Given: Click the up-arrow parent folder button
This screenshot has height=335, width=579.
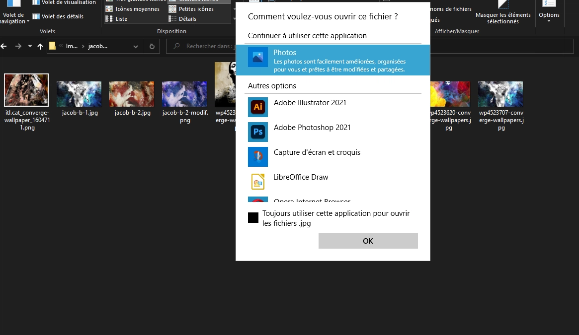Looking at the screenshot, I should (x=40, y=47).
